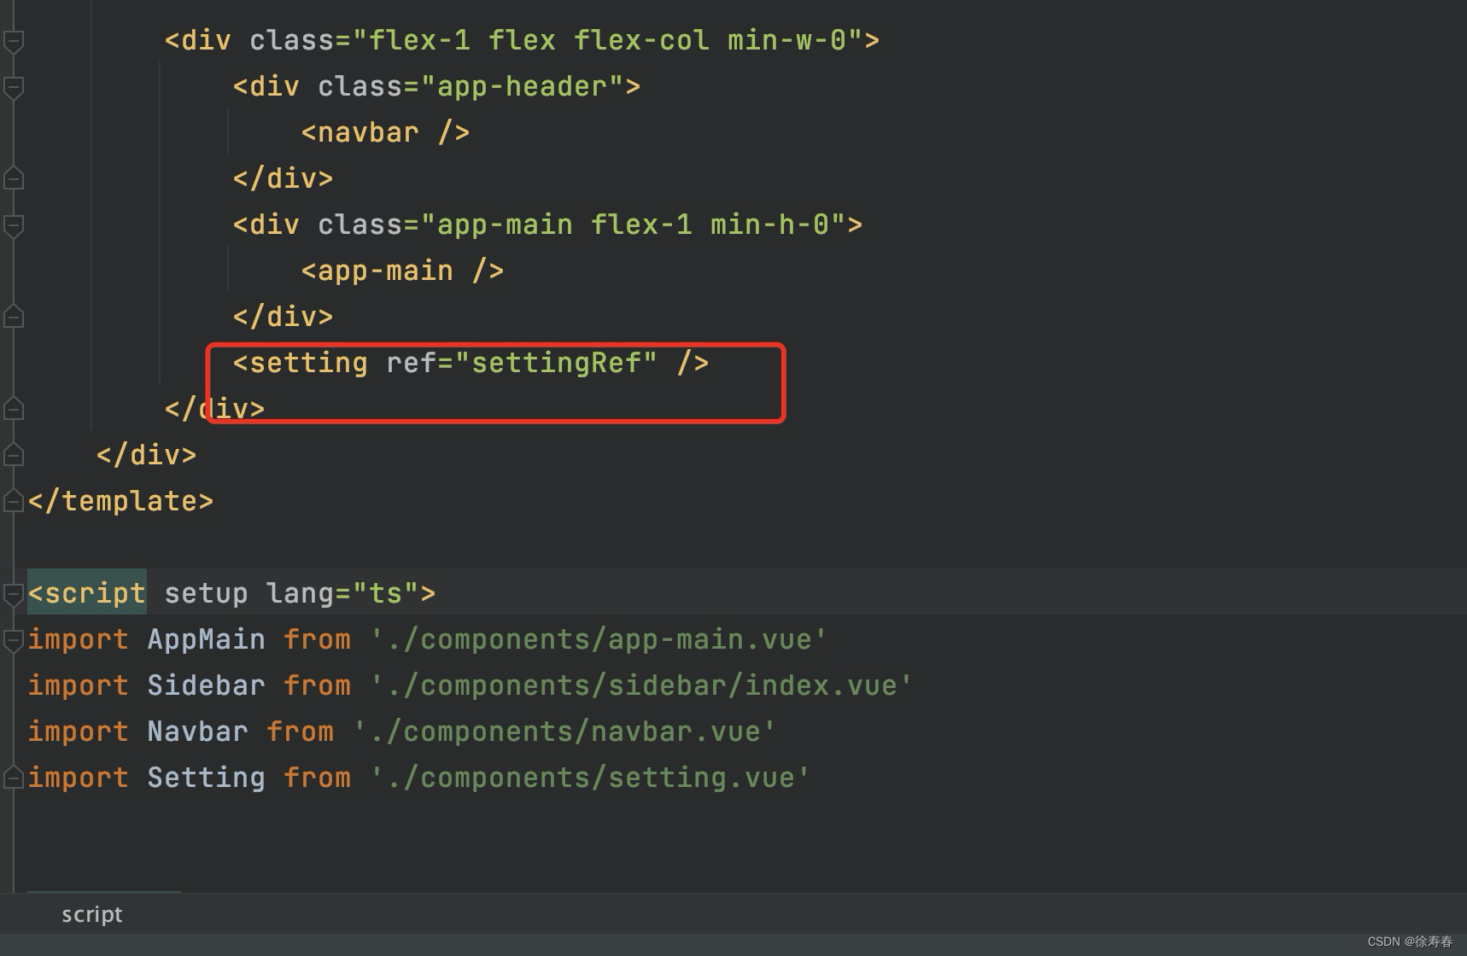Click the AppMain import identifier

pos(206,640)
